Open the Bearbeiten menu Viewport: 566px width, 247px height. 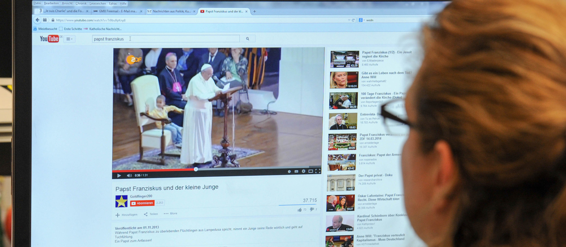click(x=51, y=3)
